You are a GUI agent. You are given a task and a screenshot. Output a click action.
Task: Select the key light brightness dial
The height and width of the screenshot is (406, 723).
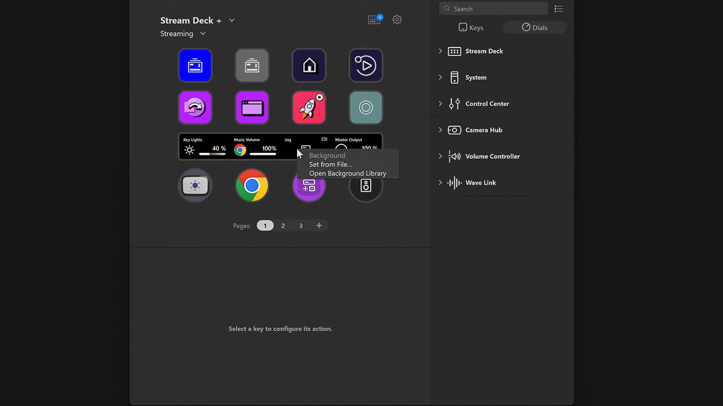[195, 186]
